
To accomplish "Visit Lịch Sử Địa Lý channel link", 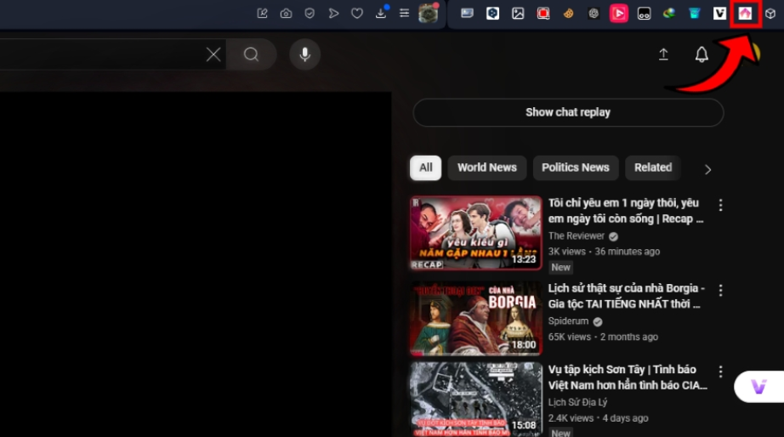I will pos(577,402).
